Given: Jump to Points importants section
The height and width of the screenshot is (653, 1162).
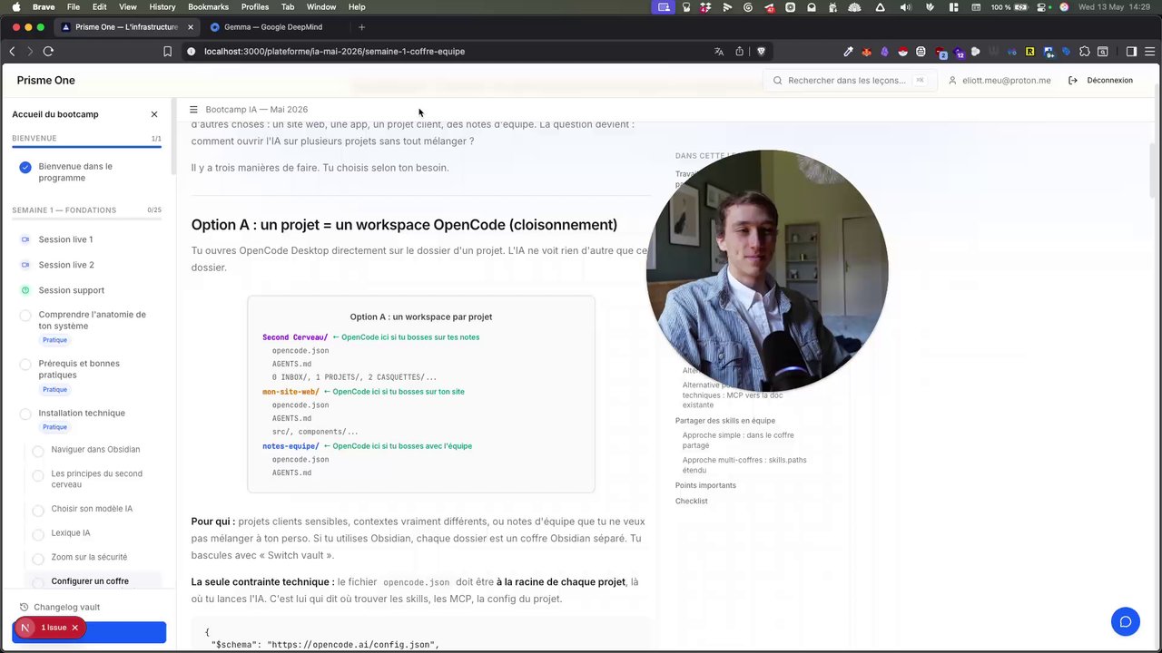Looking at the screenshot, I should pyautogui.click(x=705, y=485).
